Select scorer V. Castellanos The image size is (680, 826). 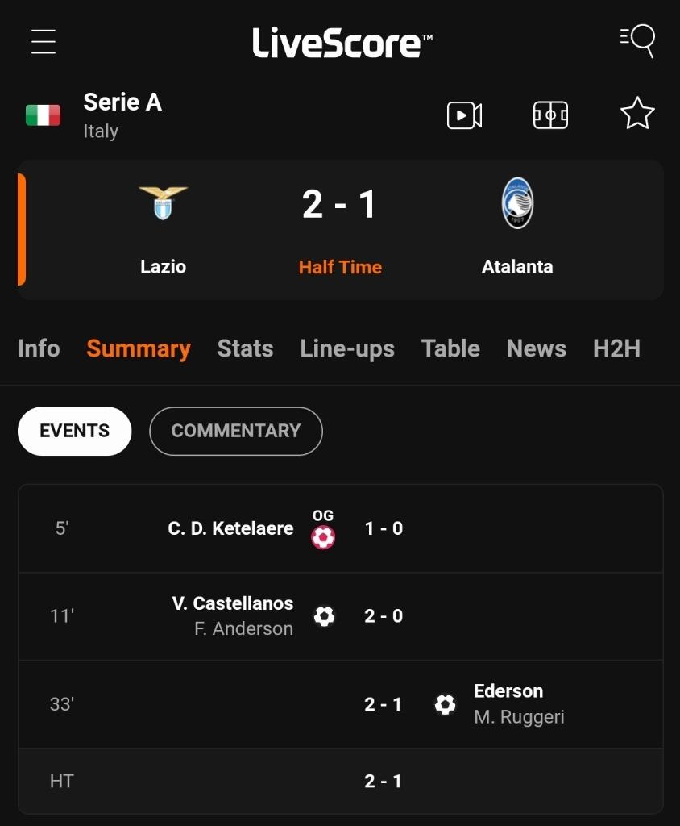click(233, 603)
